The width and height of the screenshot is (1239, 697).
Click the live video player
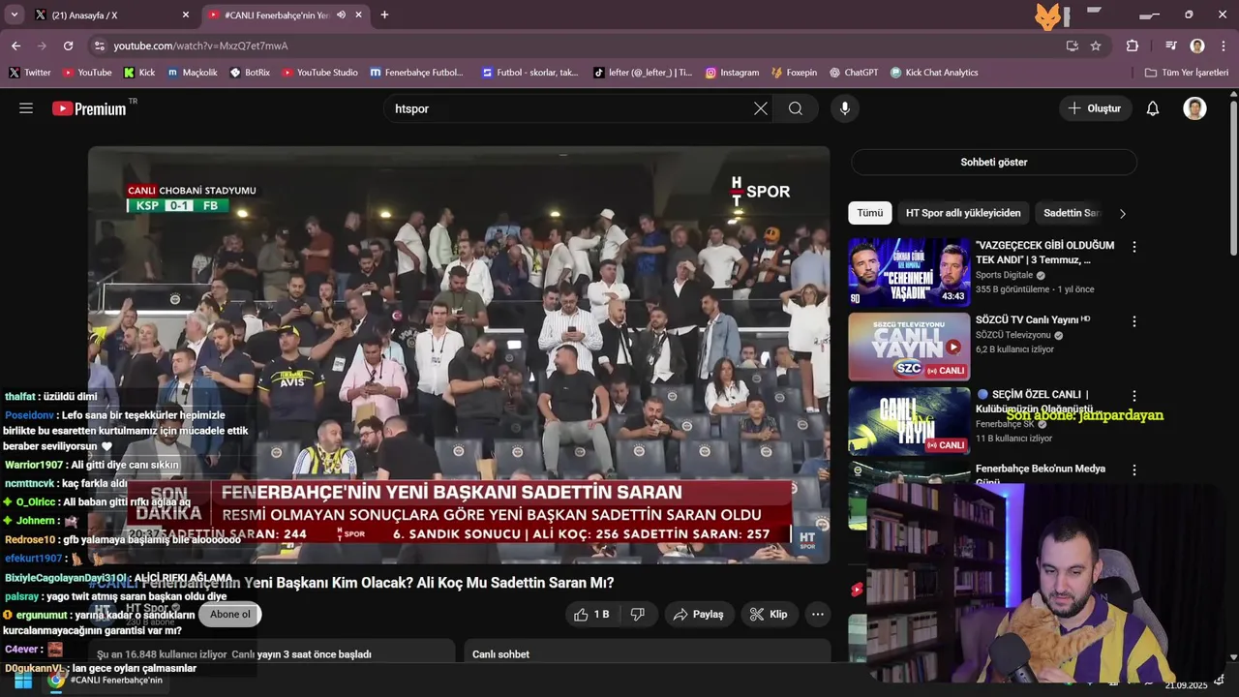459,354
